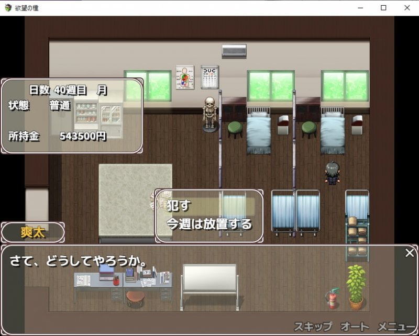Click the 所持金 543500円 money display
This screenshot has height=336, width=419.
click(58, 136)
